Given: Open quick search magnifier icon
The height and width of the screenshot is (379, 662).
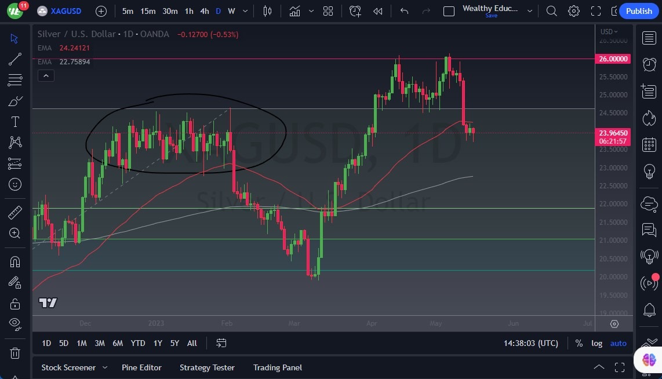Looking at the screenshot, I should (551, 12).
